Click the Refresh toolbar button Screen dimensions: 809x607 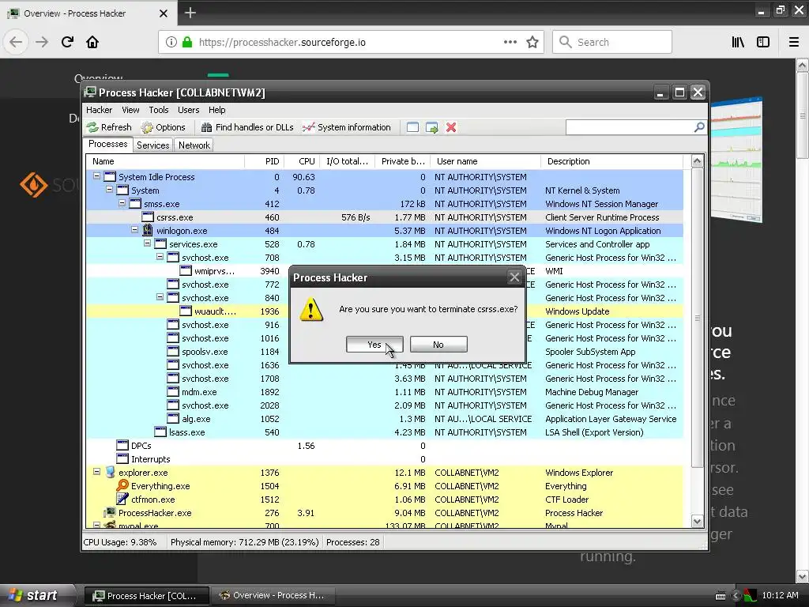[x=109, y=127]
